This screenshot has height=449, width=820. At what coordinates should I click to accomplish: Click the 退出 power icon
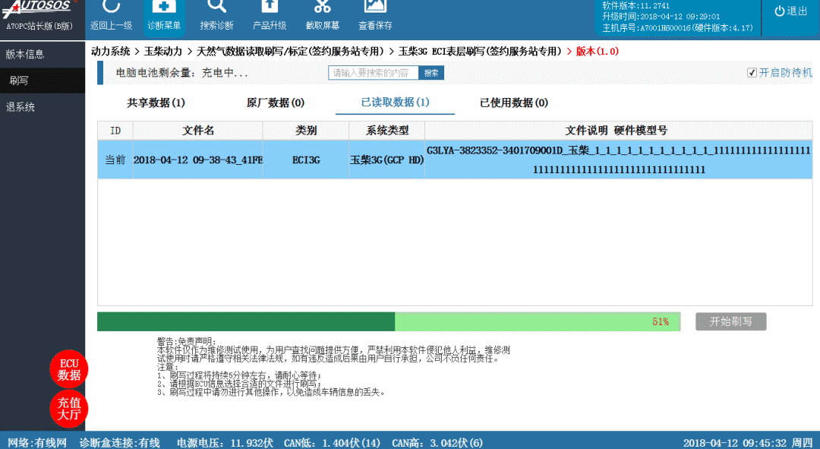pyautogui.click(x=790, y=11)
